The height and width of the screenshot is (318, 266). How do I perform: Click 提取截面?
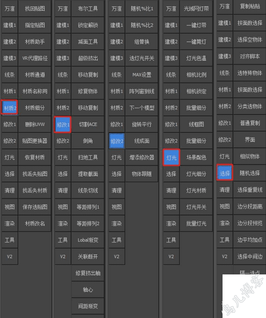click(x=88, y=174)
